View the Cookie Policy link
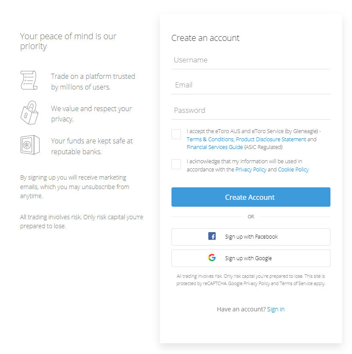 293,170
